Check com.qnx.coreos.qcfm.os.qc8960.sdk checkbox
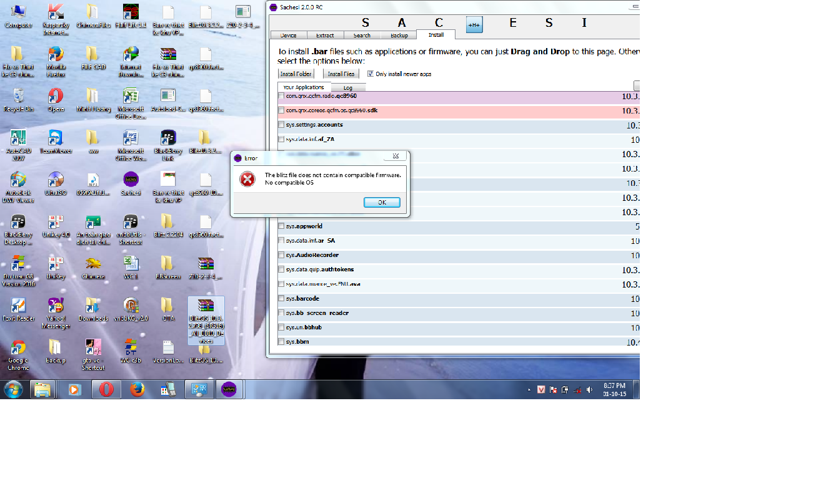Viewport: 816px width, 499px height. click(x=281, y=110)
